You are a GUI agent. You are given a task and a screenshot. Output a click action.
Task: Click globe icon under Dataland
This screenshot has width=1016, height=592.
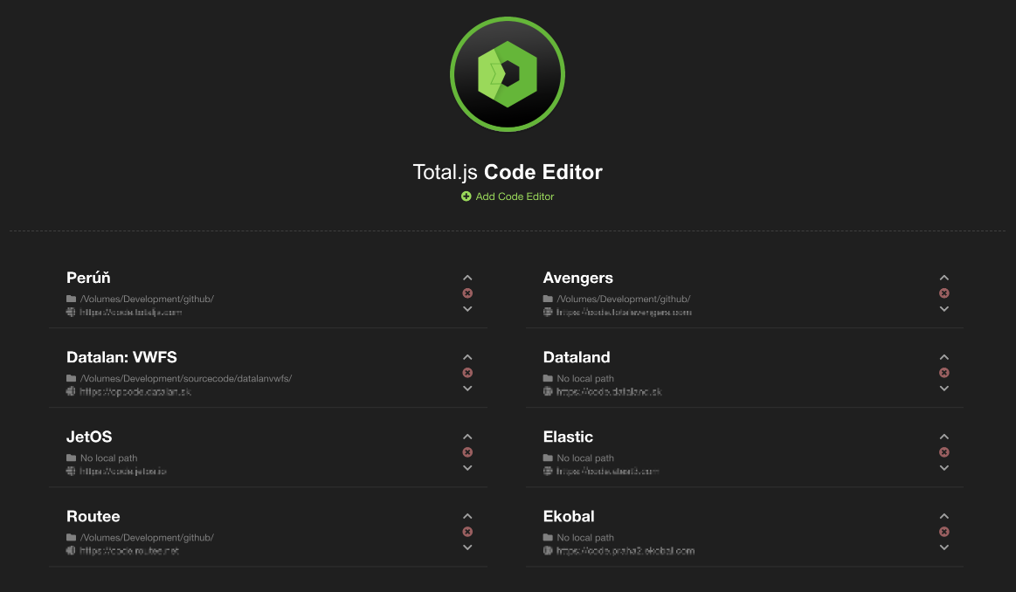(x=548, y=392)
